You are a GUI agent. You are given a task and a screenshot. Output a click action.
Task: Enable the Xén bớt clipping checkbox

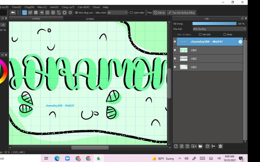200,34
